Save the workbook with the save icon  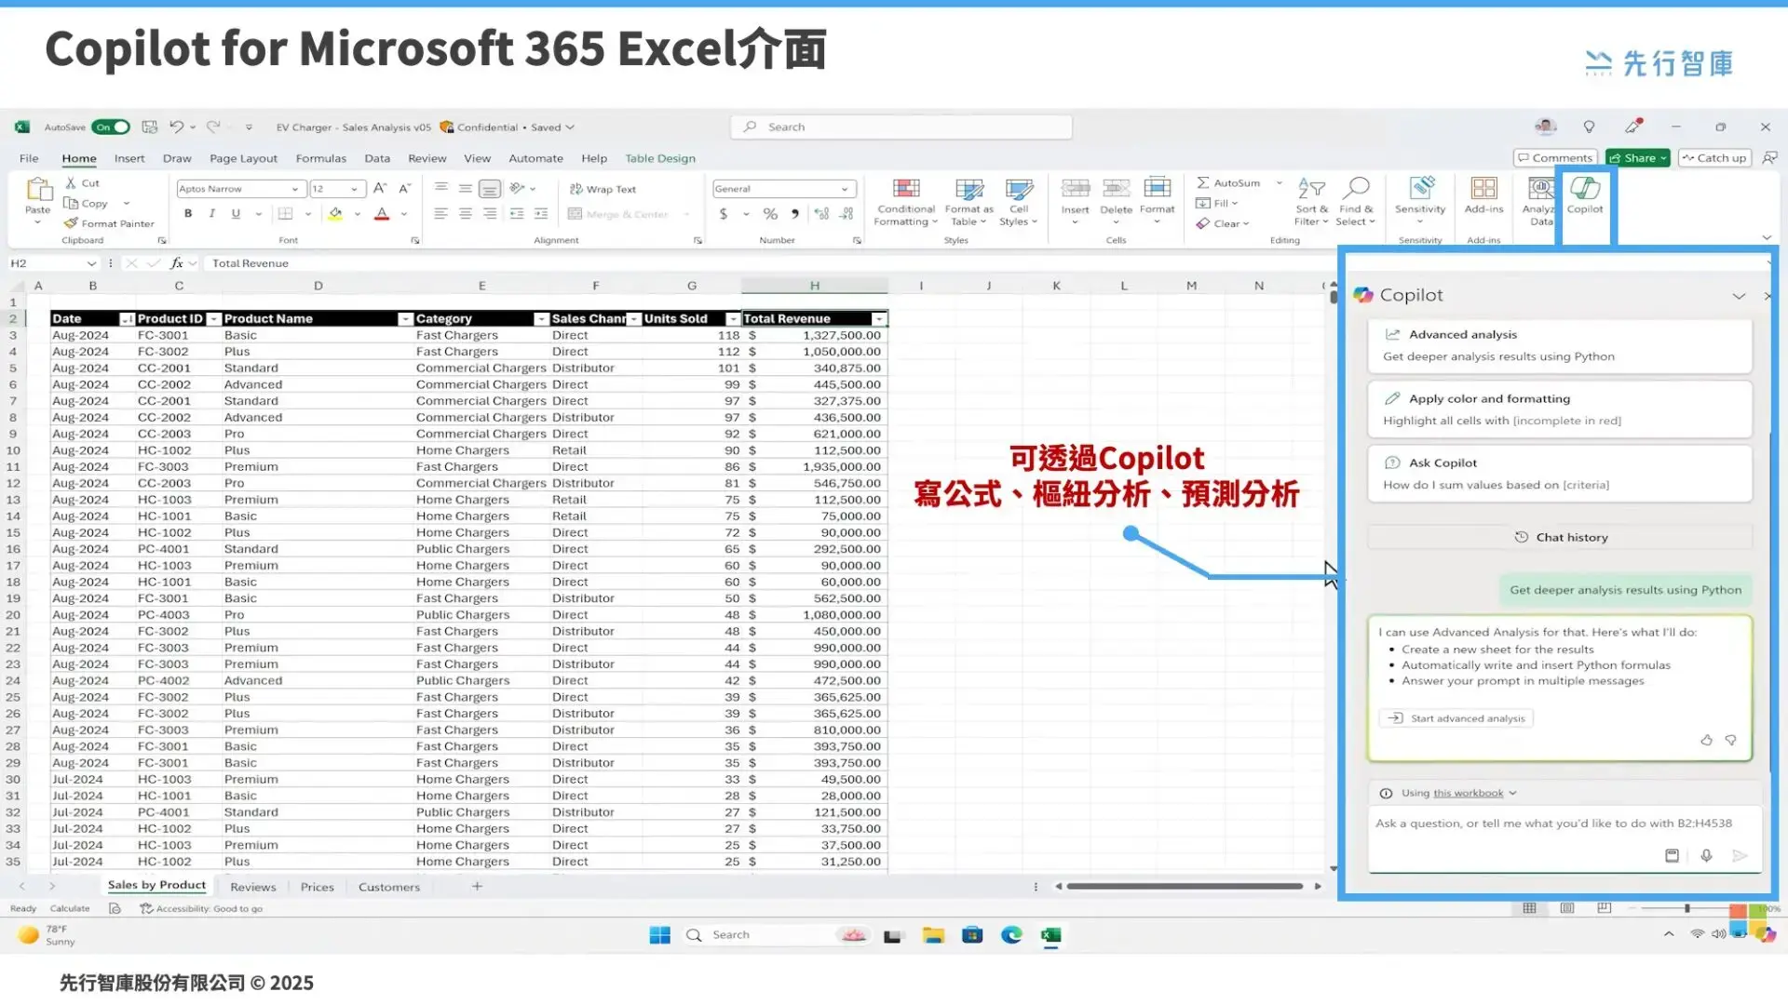pyautogui.click(x=149, y=127)
